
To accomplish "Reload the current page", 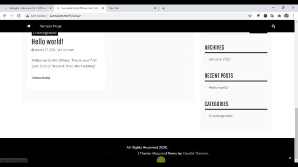I will (x=19, y=16).
